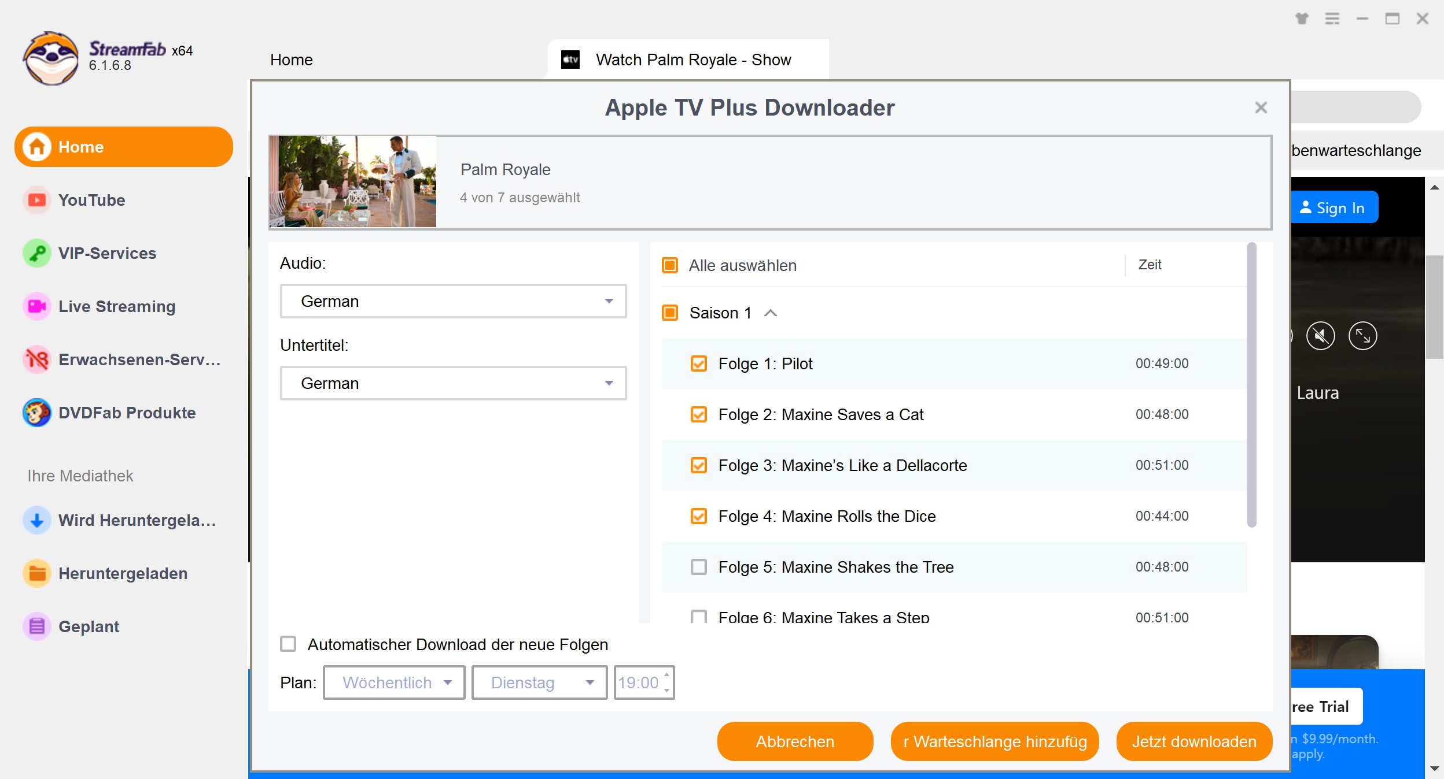
Task: Click the Abbrechen button
Action: pos(795,741)
